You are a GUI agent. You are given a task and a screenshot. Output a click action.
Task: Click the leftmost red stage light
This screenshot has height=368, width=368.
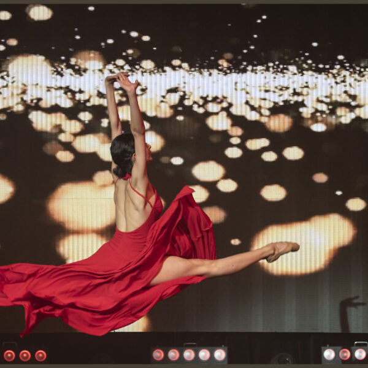click(9, 355)
